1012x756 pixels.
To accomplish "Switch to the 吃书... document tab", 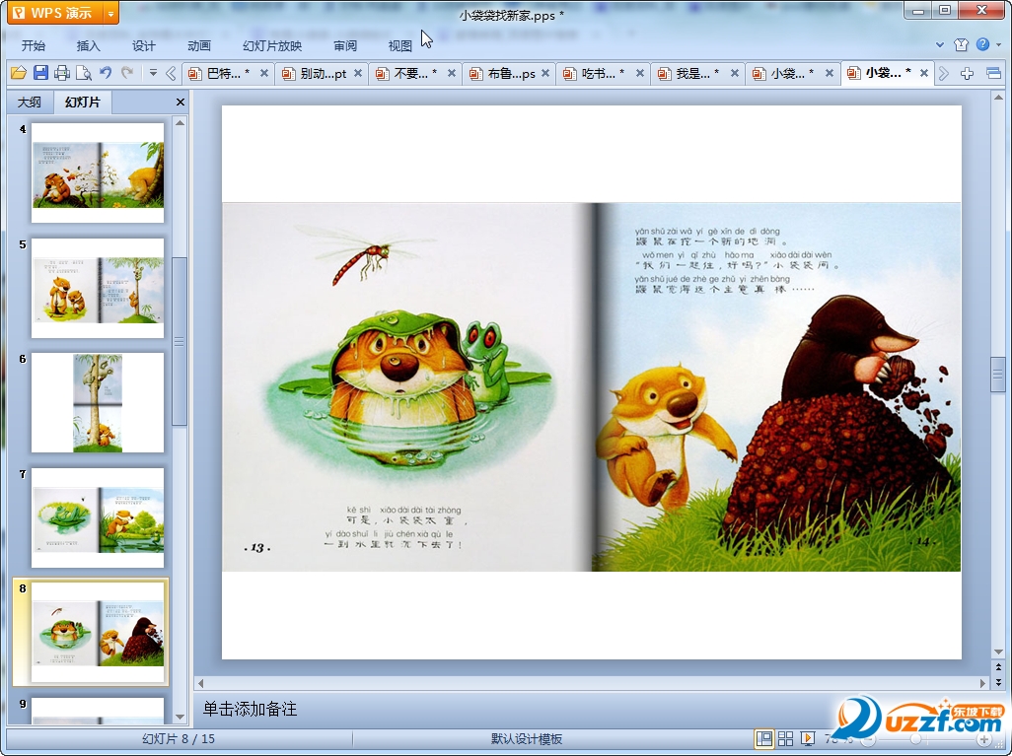I will [597, 74].
